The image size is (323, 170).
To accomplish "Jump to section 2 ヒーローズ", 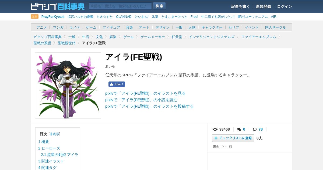I will (49, 148).
